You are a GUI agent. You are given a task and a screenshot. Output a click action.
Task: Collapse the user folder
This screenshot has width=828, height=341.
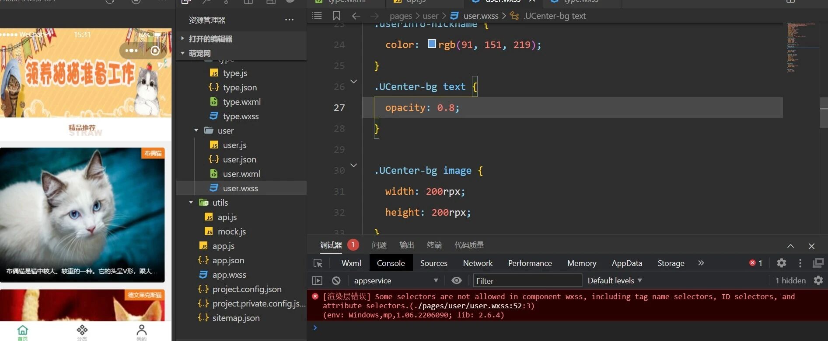196,130
